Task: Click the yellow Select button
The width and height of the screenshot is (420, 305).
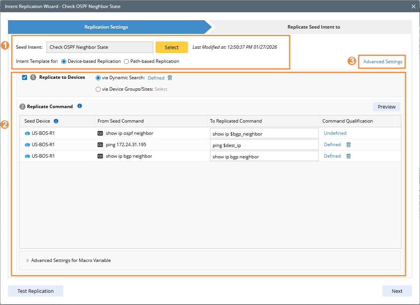Action: click(x=172, y=47)
